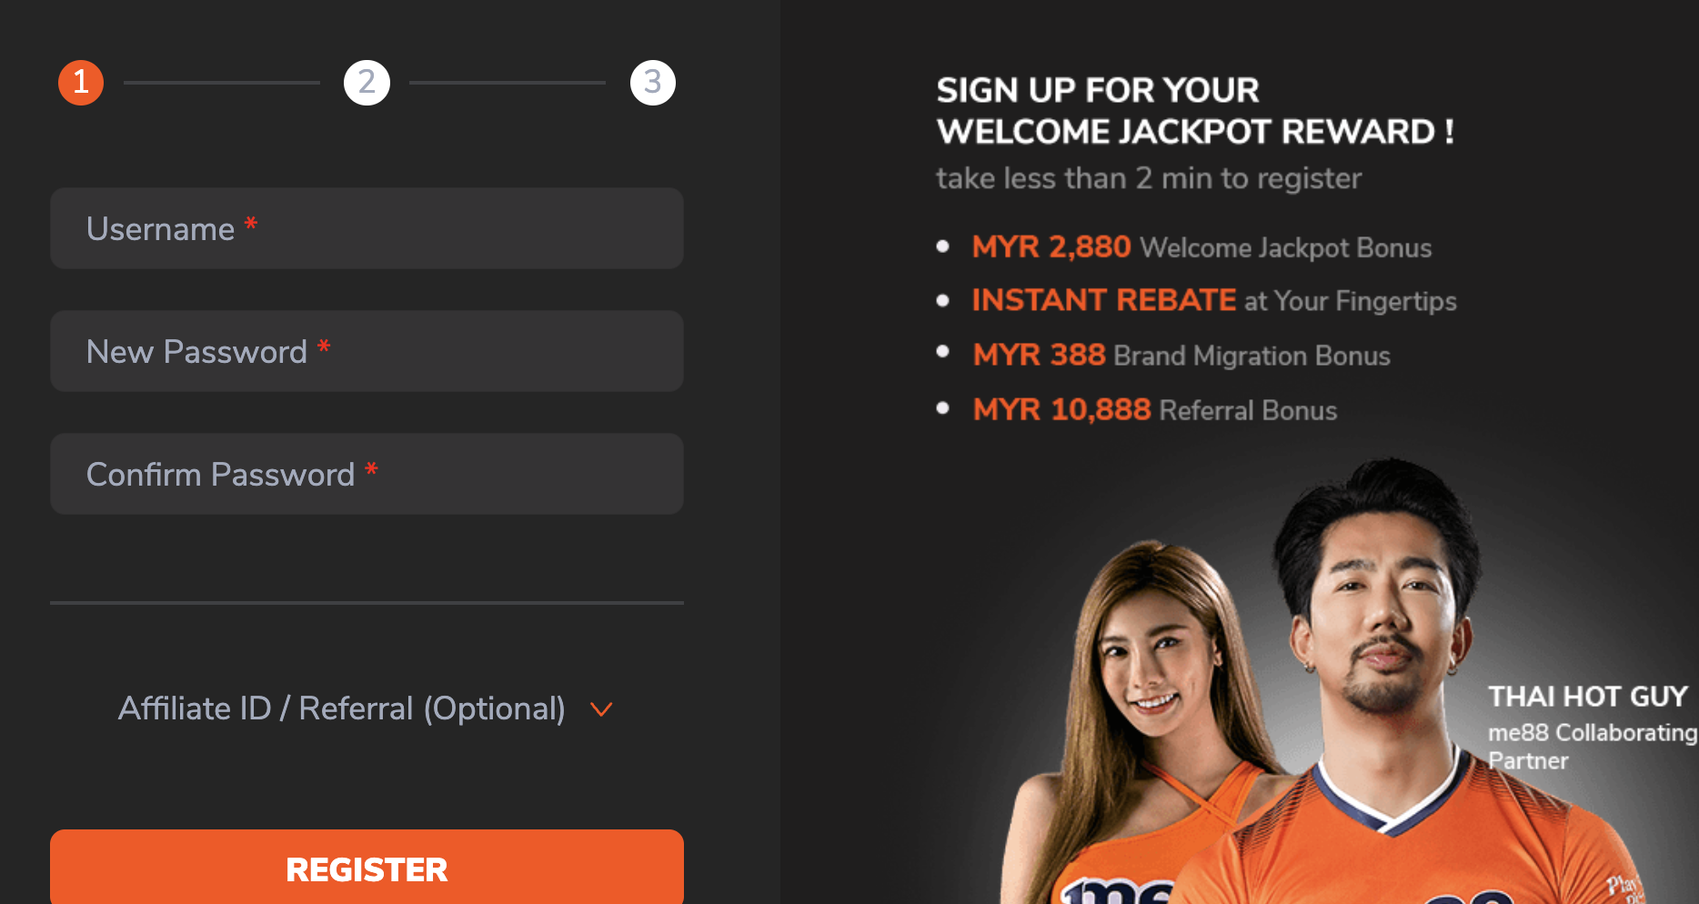Image resolution: width=1699 pixels, height=904 pixels.
Task: Click the Welcome Jackpot Reward heading
Action: click(1195, 111)
